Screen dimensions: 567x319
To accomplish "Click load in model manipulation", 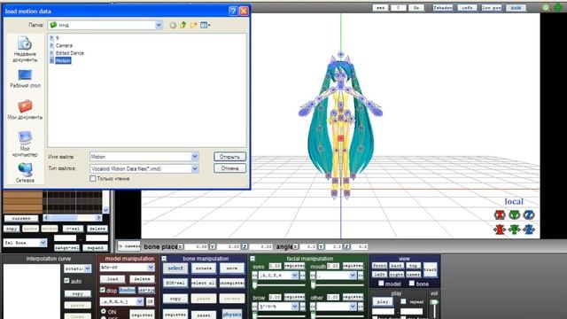I will (113, 279).
